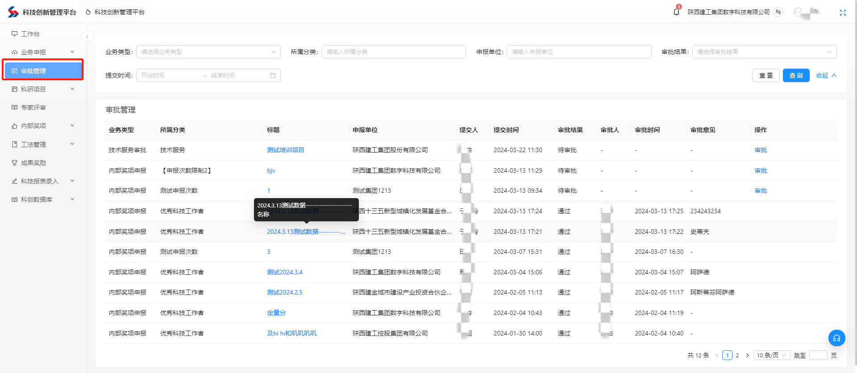857x373 pixels.
Task: Toggle fullscreen mode icon
Action: point(843,12)
